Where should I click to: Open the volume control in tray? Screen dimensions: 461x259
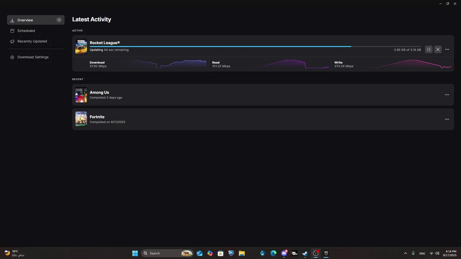pos(437,253)
